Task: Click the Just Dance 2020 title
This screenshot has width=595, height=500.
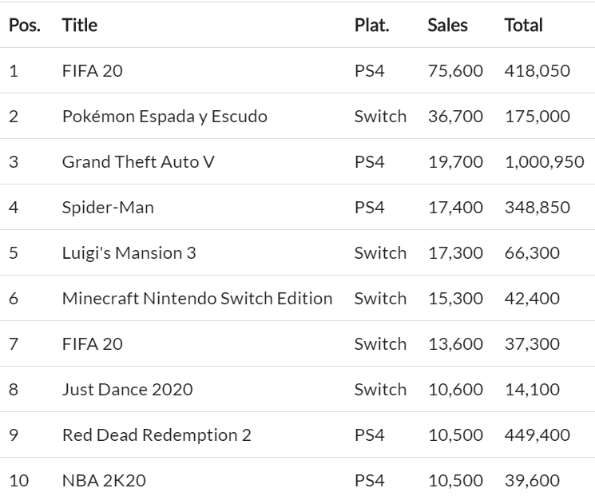Action: click(x=127, y=390)
